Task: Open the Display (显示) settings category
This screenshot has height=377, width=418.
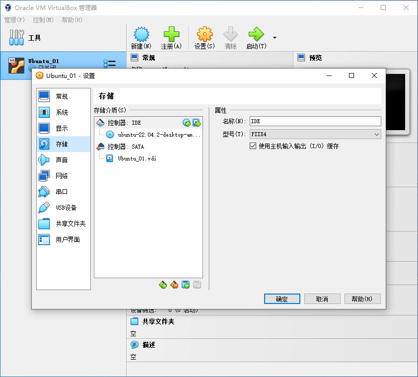Action: pyautogui.click(x=64, y=128)
